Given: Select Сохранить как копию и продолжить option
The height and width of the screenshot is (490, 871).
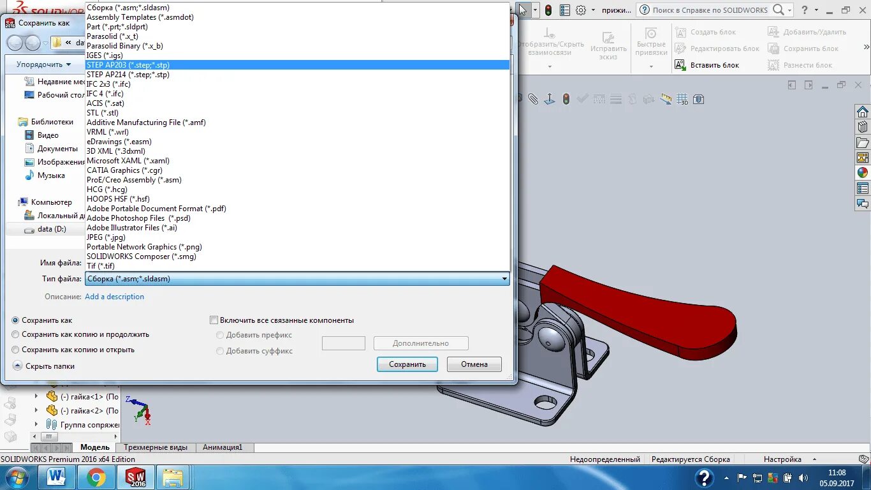Looking at the screenshot, I should (x=16, y=334).
